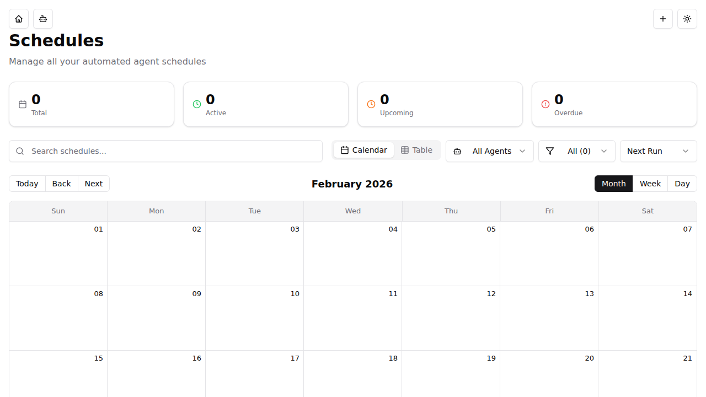706x397 pixels.
Task: Select Day calendar view
Action: [x=682, y=184]
